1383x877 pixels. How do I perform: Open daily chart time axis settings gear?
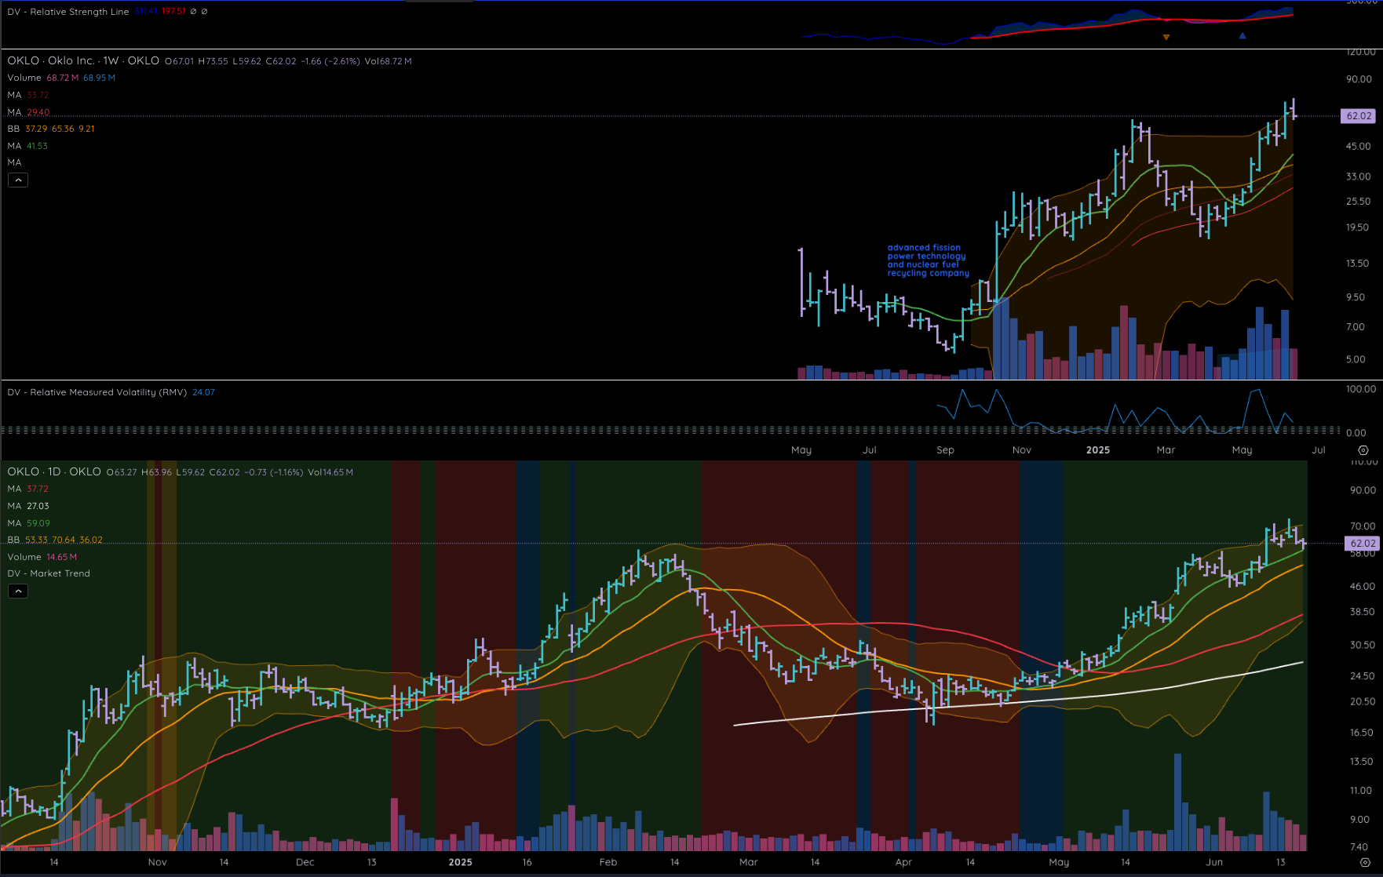coord(1365,862)
